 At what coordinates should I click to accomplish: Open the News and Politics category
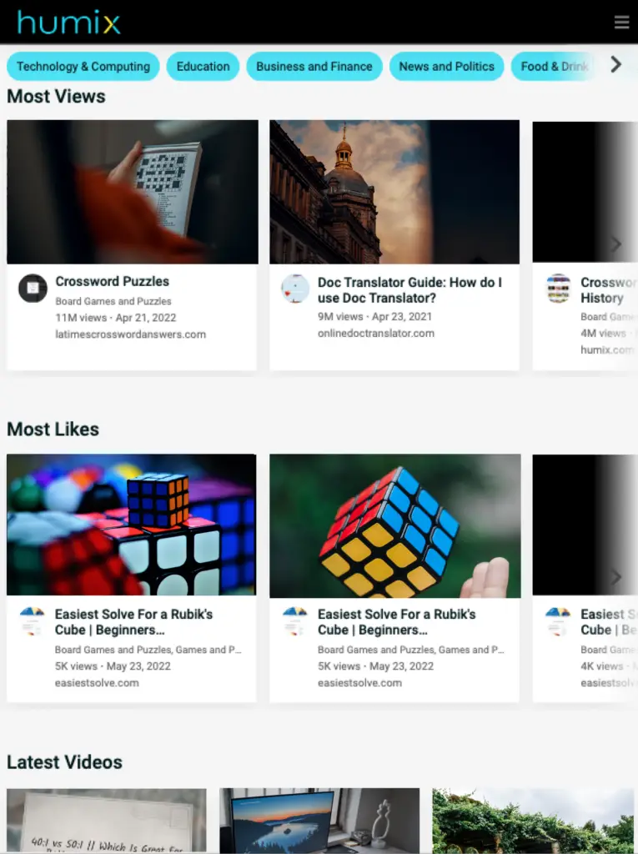tap(447, 67)
